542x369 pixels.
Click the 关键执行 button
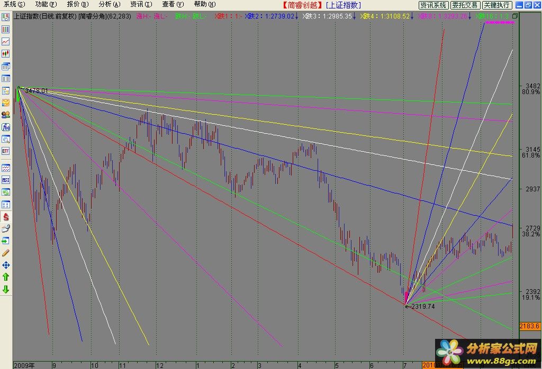pyautogui.click(x=496, y=5)
